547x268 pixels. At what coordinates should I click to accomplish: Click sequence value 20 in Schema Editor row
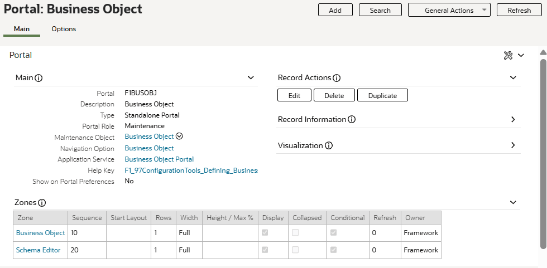coord(74,250)
